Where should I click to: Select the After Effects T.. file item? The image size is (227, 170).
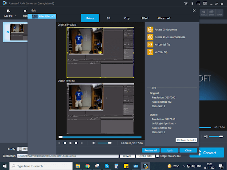[42, 16]
